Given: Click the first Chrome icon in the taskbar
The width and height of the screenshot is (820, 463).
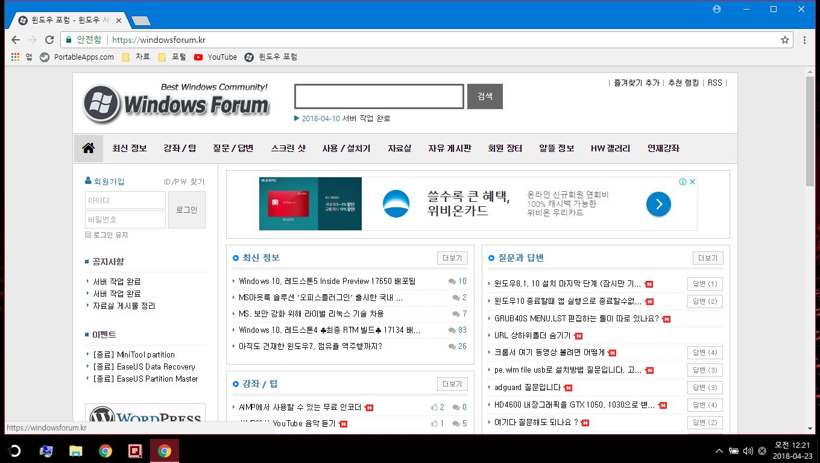Looking at the screenshot, I should point(106,451).
